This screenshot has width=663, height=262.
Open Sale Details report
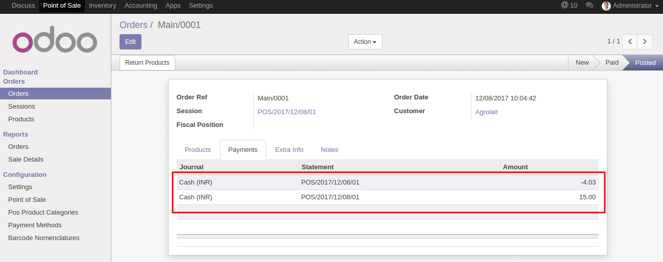[x=26, y=160]
